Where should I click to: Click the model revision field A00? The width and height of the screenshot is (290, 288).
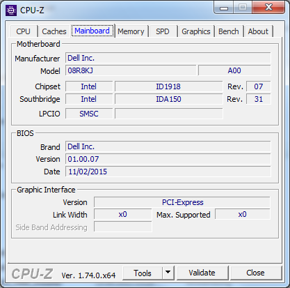(234, 70)
